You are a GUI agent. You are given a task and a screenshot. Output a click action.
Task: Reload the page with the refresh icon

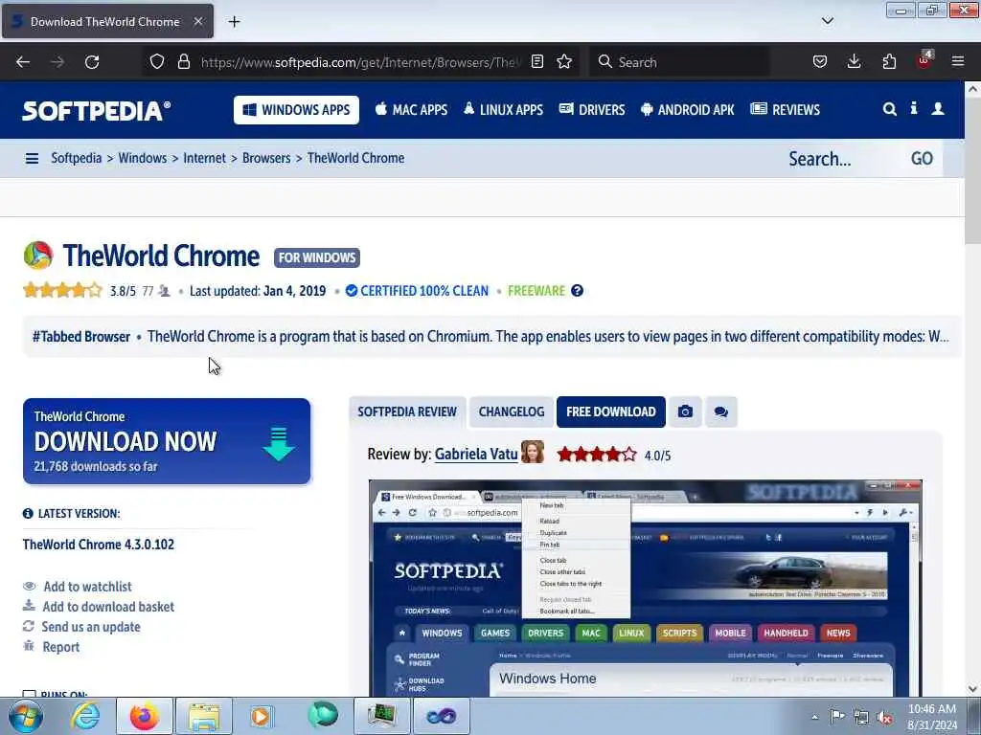[x=92, y=62]
